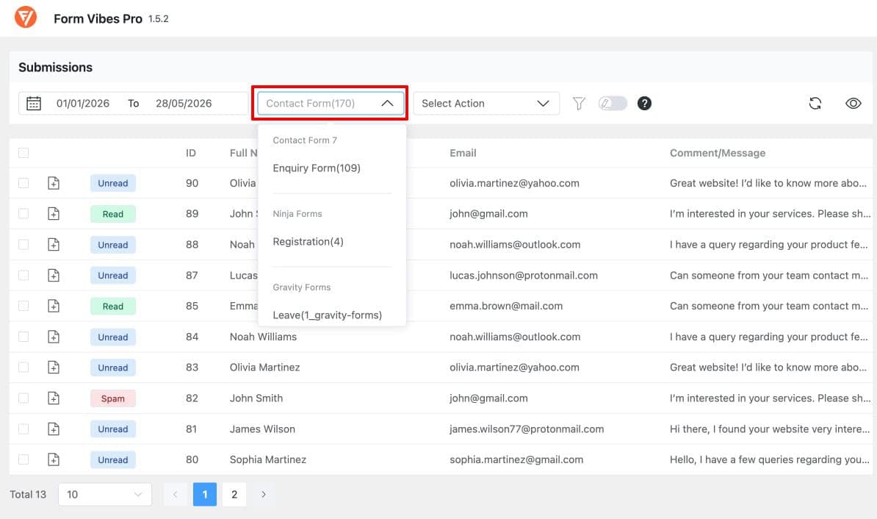The width and height of the screenshot is (877, 519).
Task: Check the row checkbox for ID 88
Action: coord(24,245)
